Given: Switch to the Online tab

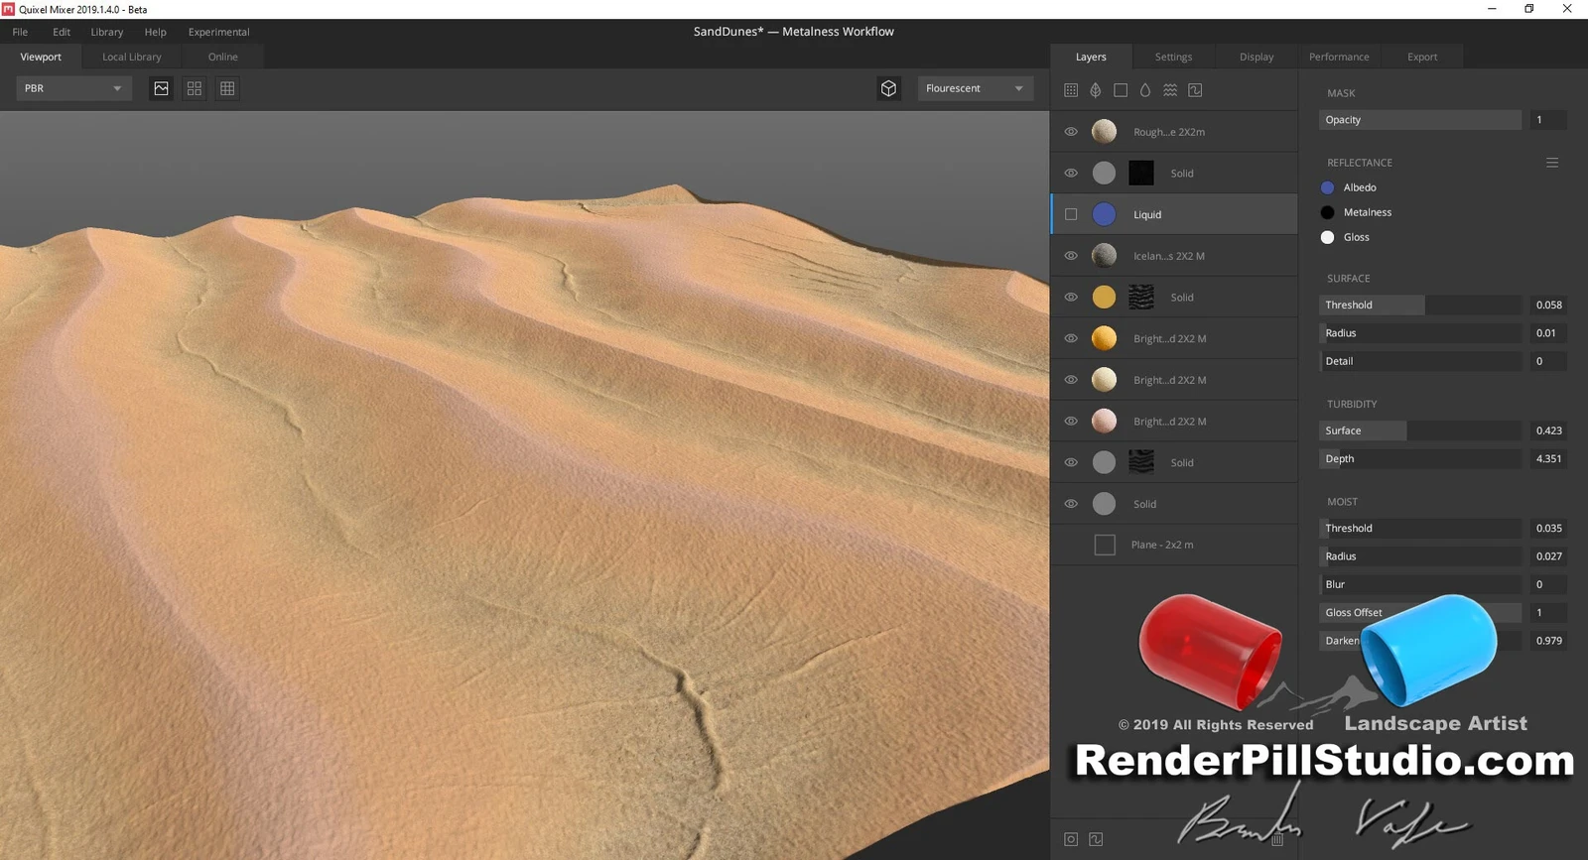Looking at the screenshot, I should (x=223, y=57).
